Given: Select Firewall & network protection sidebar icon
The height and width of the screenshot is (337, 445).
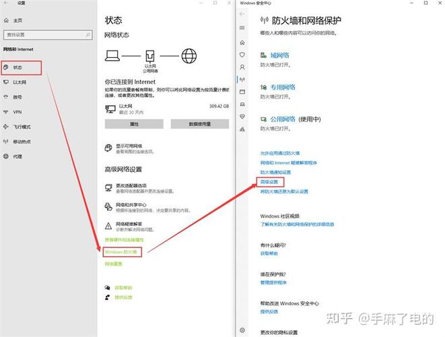Looking at the screenshot, I should pos(242,80).
